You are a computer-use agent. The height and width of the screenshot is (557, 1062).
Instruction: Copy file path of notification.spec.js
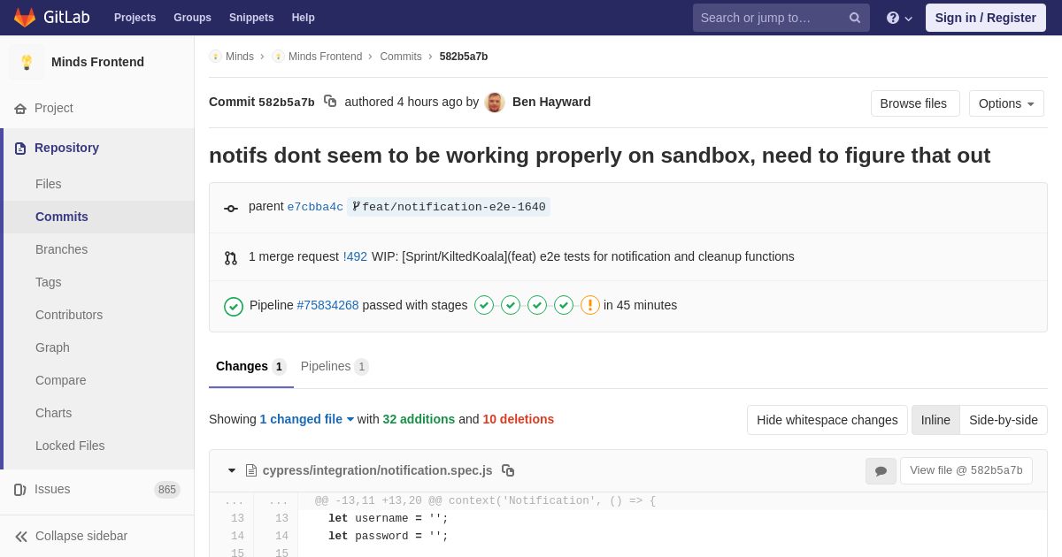pyautogui.click(x=508, y=470)
